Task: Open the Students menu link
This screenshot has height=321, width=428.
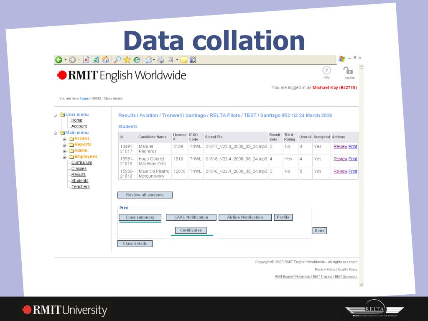Action: pyautogui.click(x=80, y=181)
